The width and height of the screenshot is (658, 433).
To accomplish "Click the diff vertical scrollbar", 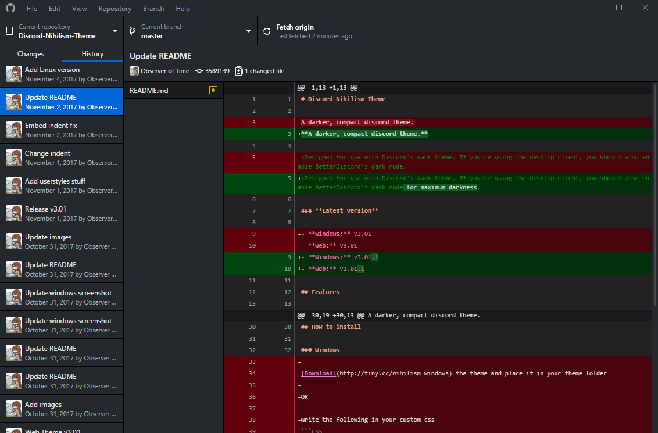I will (x=655, y=195).
